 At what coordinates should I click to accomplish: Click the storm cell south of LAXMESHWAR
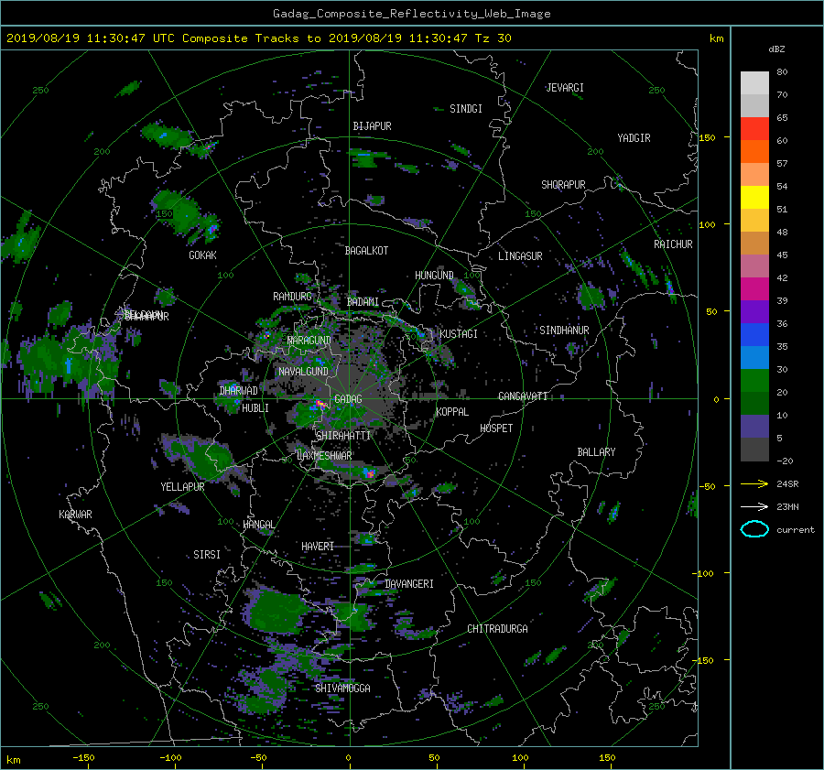(x=368, y=473)
